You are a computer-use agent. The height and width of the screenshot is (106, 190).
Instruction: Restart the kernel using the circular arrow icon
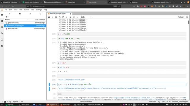[74, 17]
